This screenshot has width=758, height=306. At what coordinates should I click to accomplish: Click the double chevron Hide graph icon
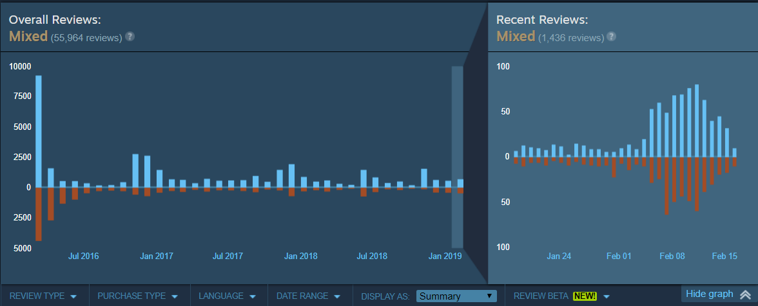click(x=745, y=294)
